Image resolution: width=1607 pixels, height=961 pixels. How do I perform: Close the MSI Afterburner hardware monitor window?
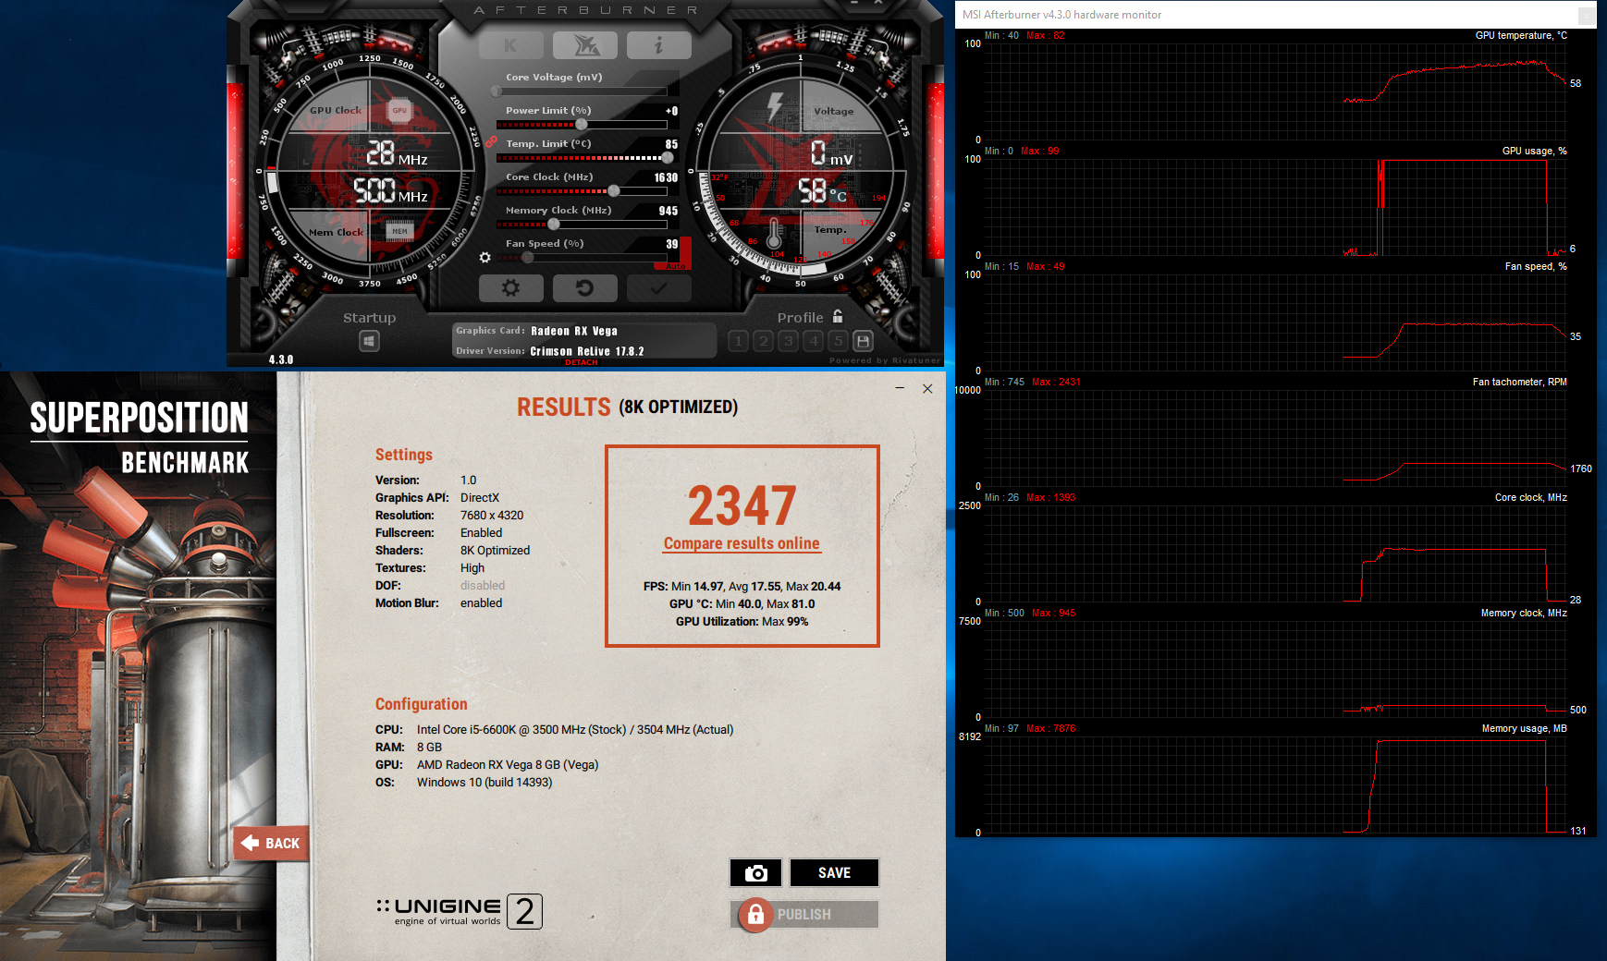(x=1586, y=15)
